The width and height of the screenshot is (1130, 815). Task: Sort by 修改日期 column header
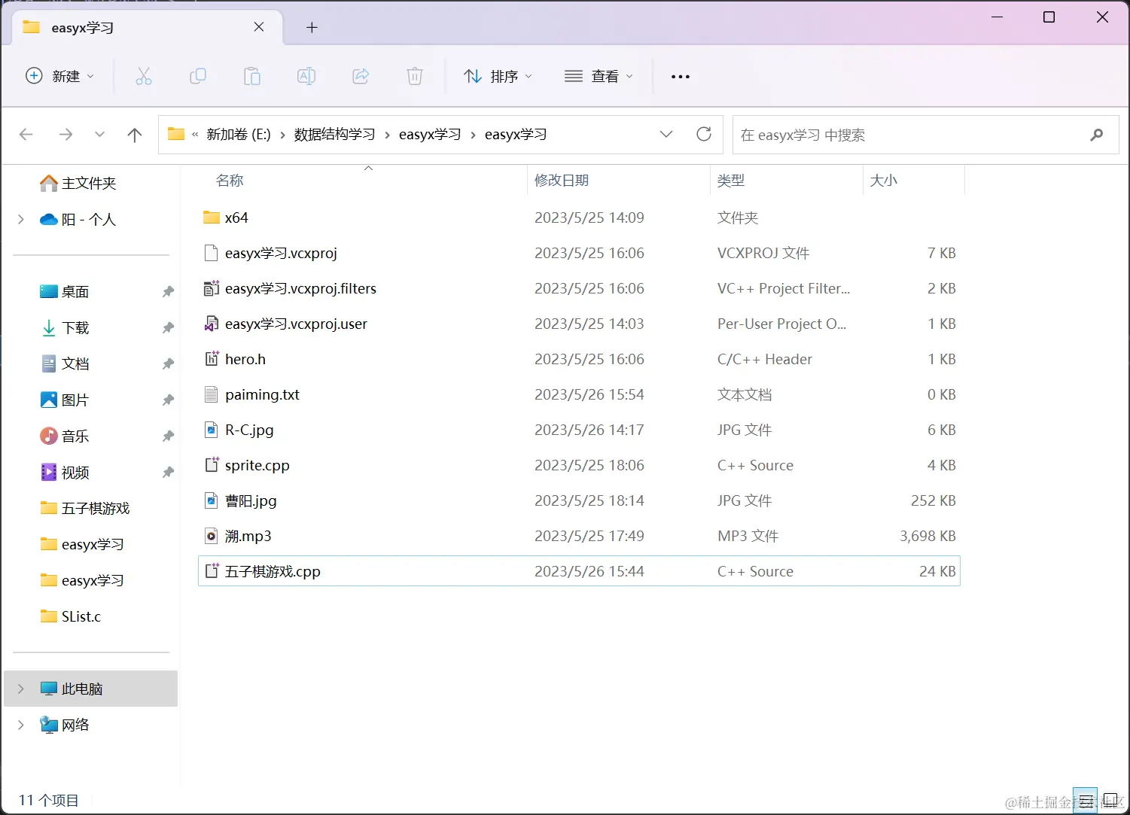(x=562, y=181)
